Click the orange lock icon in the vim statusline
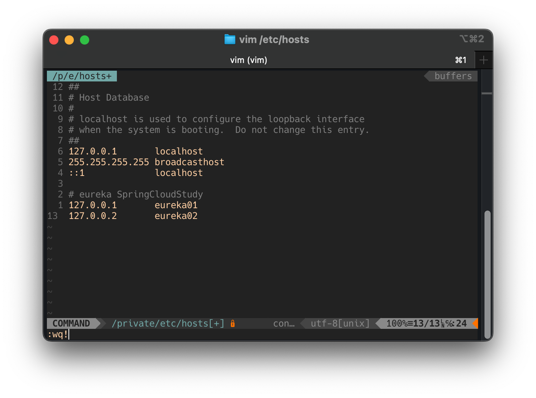 click(233, 323)
